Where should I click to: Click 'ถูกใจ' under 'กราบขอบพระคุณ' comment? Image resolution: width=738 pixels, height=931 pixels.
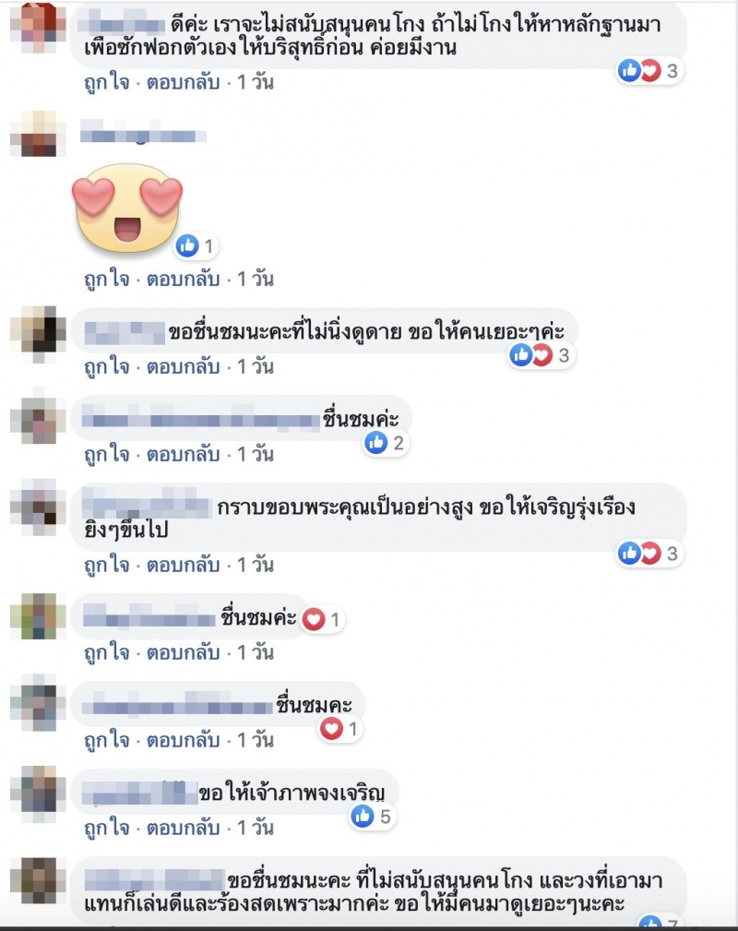pos(107,565)
